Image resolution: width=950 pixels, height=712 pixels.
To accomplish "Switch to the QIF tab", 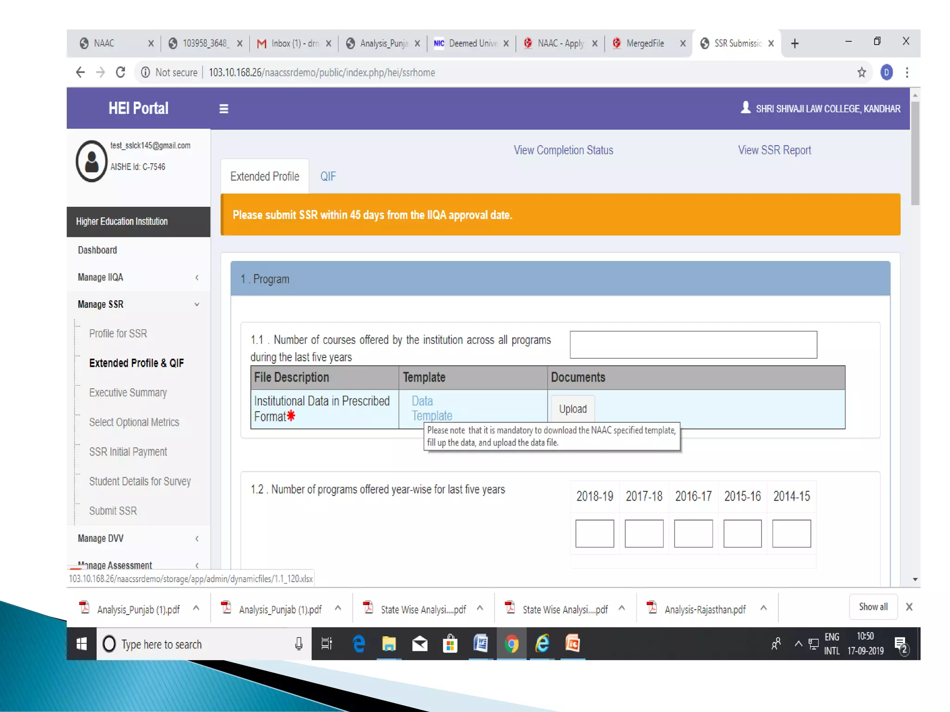I will pyautogui.click(x=328, y=177).
